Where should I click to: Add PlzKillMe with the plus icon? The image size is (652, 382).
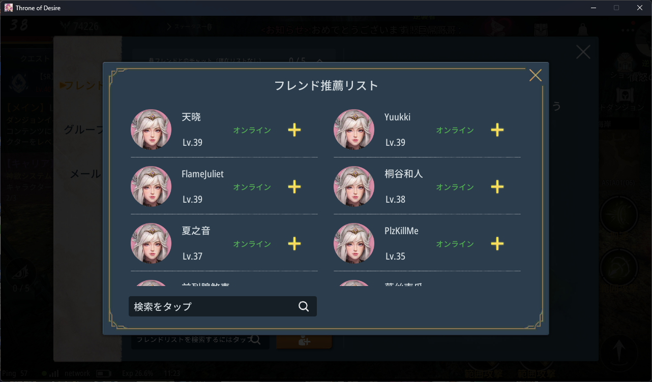point(497,244)
